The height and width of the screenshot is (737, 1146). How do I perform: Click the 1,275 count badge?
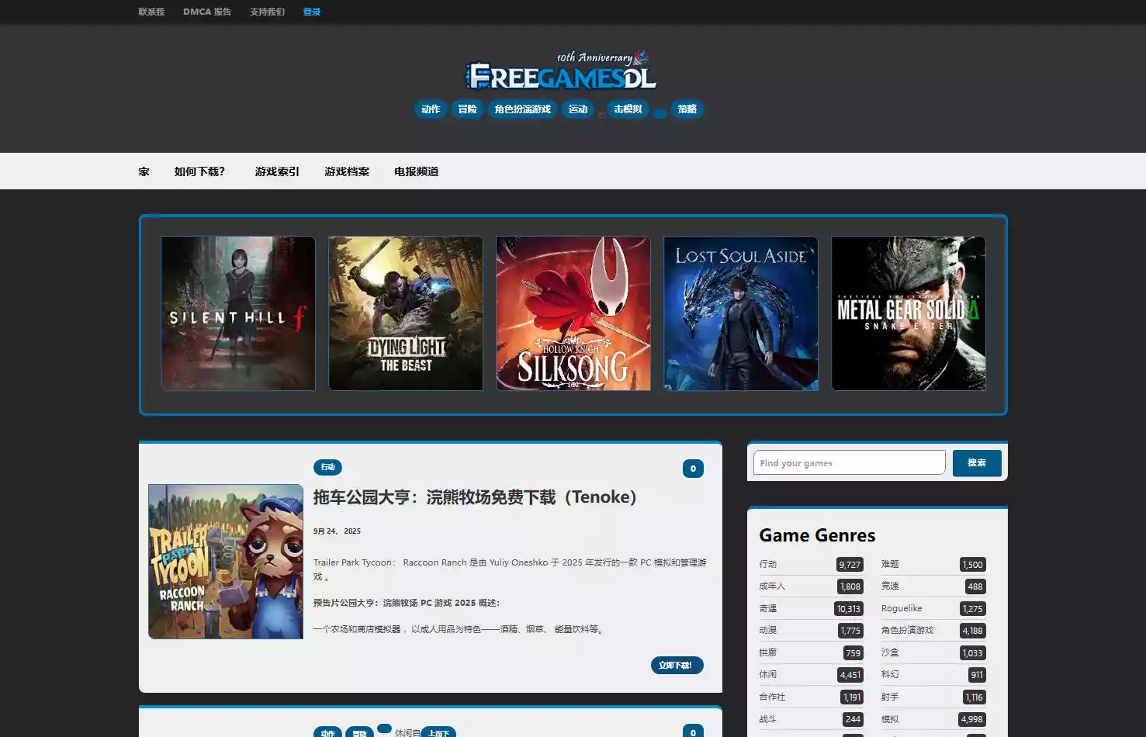coord(972,609)
